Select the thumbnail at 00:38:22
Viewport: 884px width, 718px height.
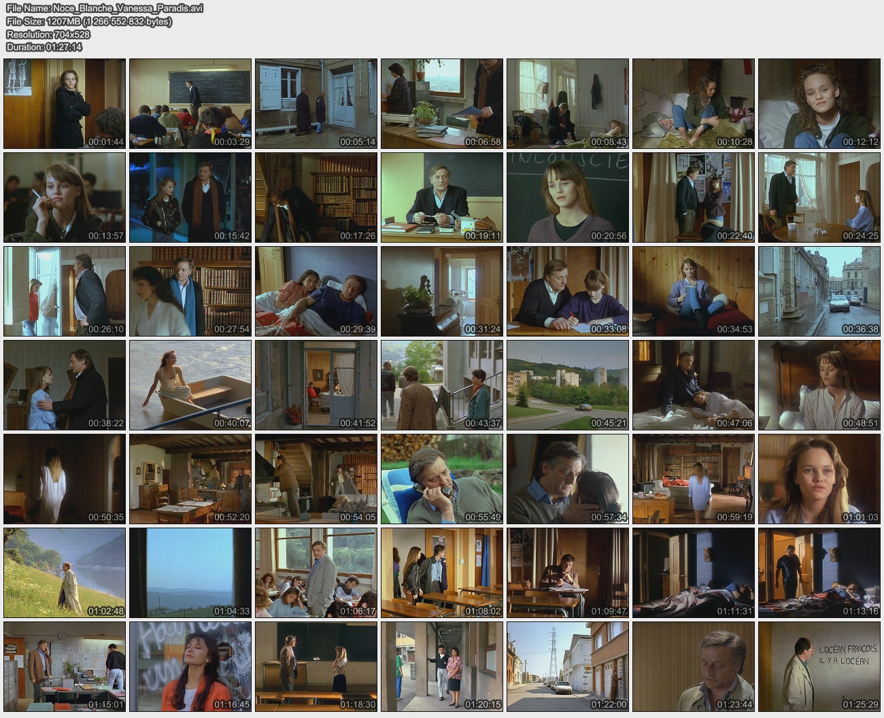coord(65,385)
